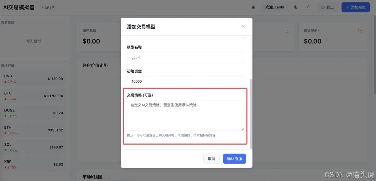Click the refresh icon in the header
Image resolution: width=376 pixels, height=181 pixels.
coord(309,7)
